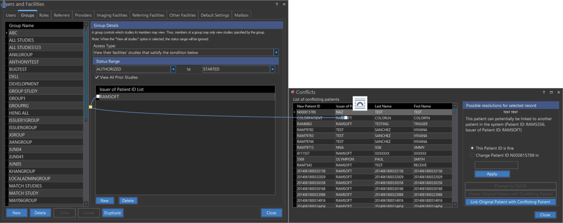
Task: Maximize the Conflicts window
Action: point(551,92)
